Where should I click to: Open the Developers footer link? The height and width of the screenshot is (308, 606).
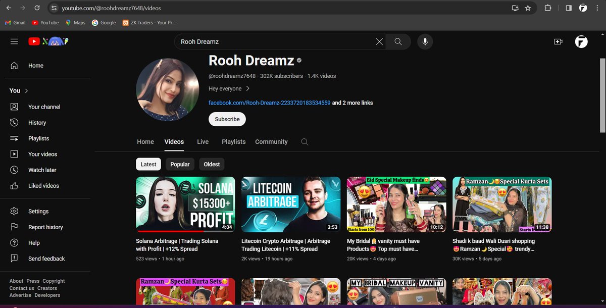pos(47,295)
